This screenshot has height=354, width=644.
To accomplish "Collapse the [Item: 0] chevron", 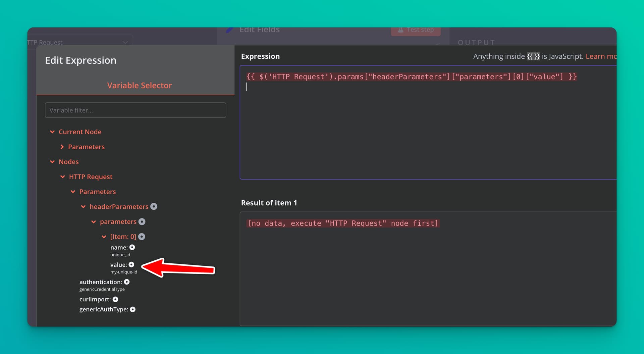I will pos(104,237).
